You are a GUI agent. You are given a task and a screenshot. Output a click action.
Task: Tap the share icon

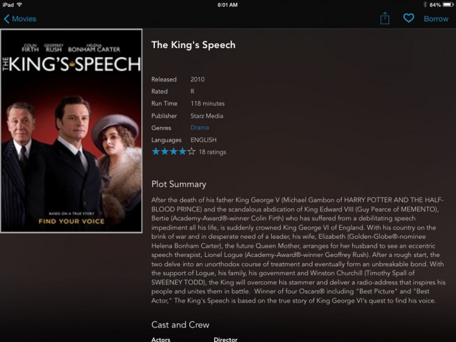[385, 18]
